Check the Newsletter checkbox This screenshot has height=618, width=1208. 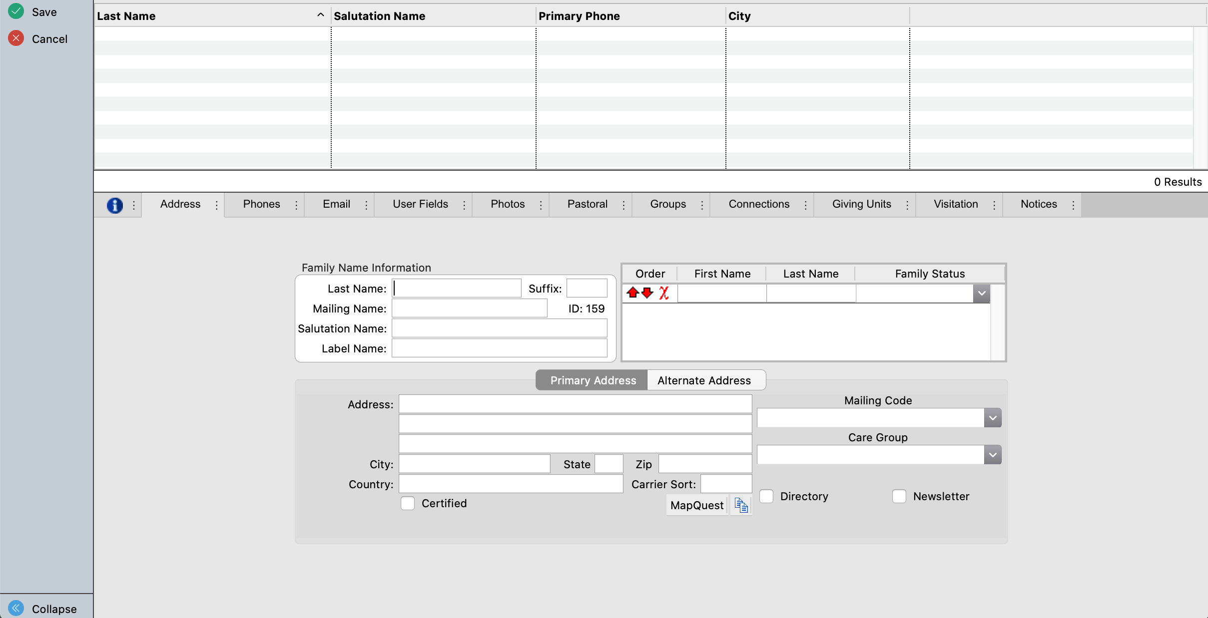899,496
